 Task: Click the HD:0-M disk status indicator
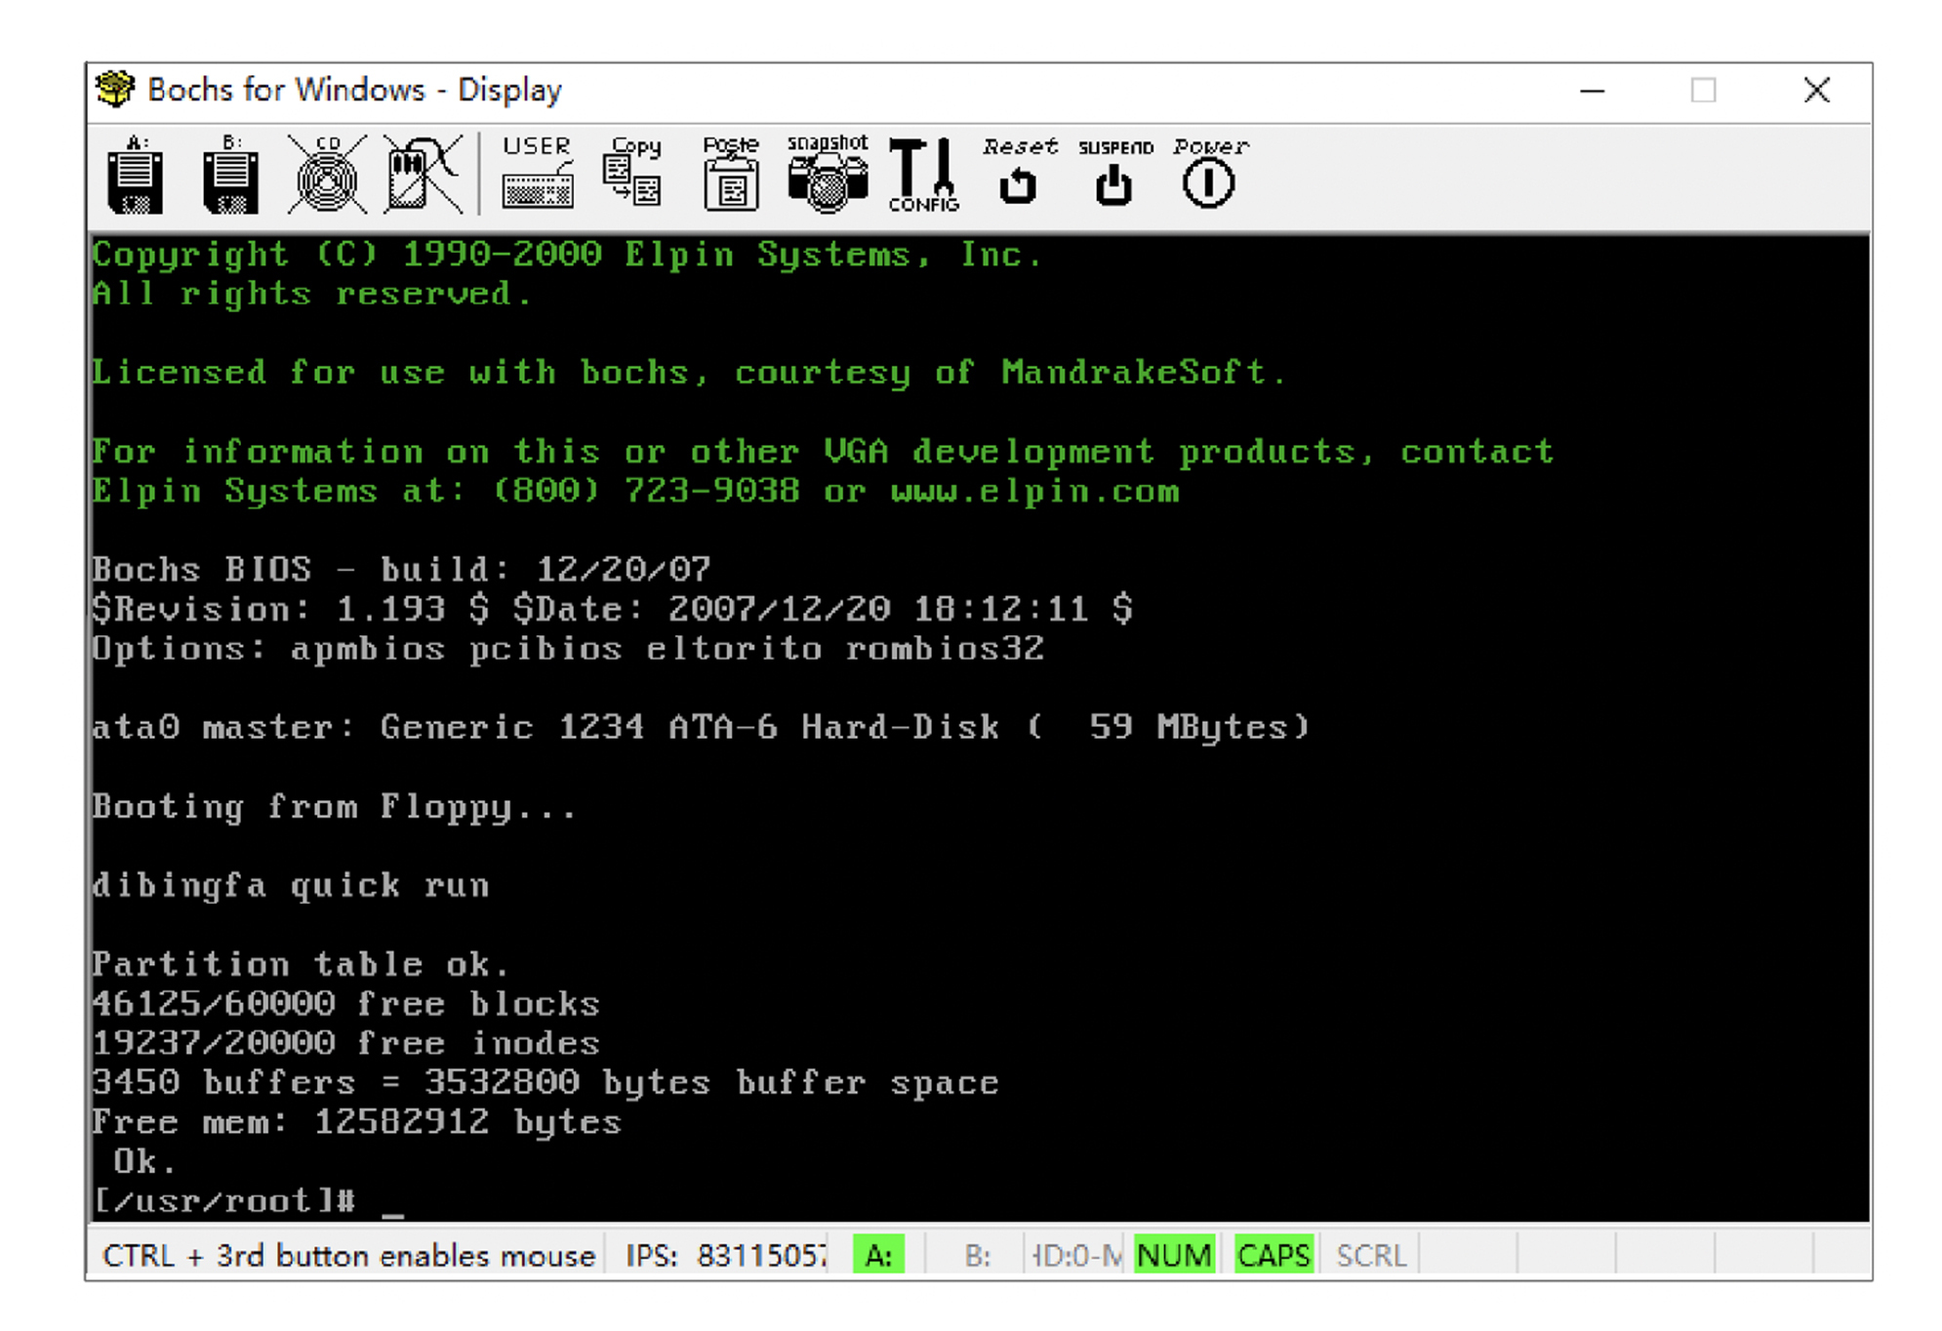click(x=1076, y=1255)
